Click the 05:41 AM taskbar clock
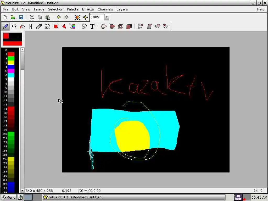The height and width of the screenshot is (201, 268). [259, 197]
